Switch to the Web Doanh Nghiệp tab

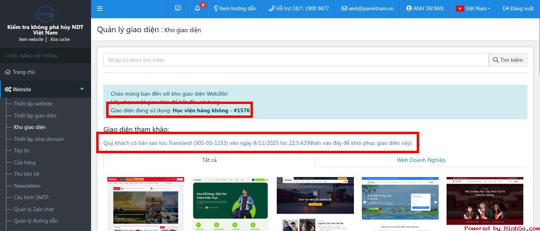pyautogui.click(x=421, y=160)
